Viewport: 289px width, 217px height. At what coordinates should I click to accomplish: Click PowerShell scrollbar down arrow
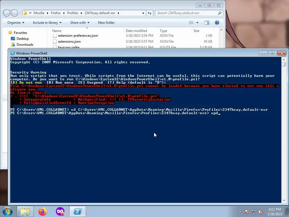click(284, 201)
